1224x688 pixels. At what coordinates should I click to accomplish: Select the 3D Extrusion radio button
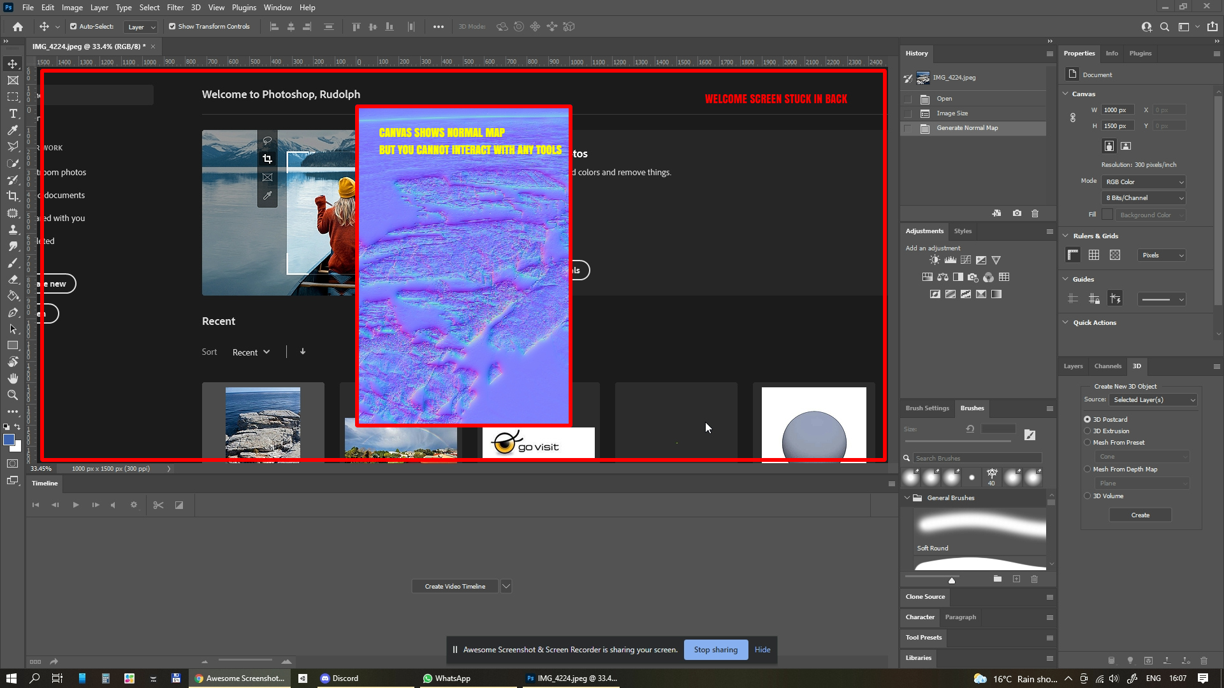point(1088,431)
